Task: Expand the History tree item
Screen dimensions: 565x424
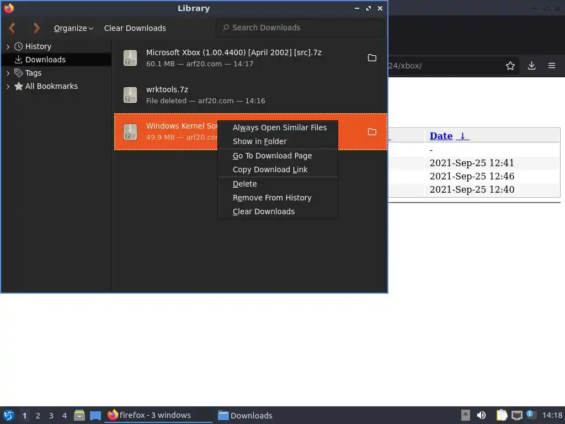Action: (8, 46)
